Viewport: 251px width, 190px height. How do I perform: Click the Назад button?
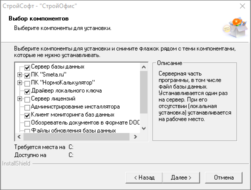point(144,177)
